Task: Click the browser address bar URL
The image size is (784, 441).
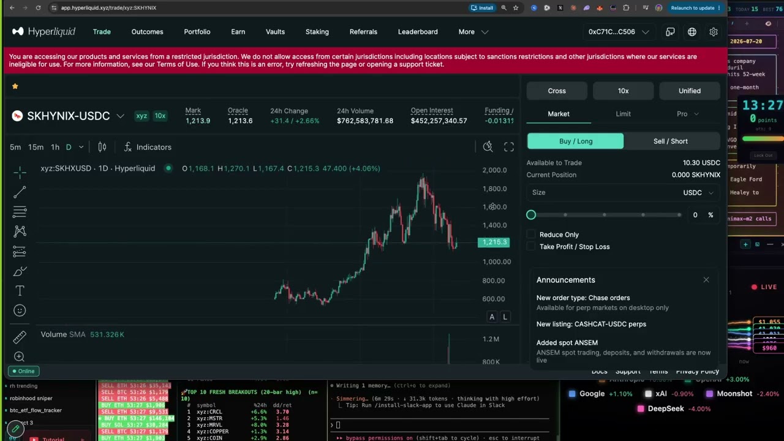Action: point(108,8)
